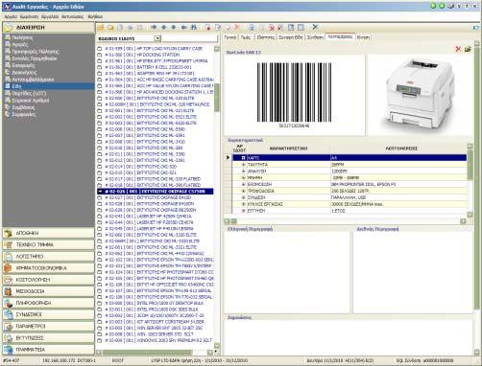Screen dimensions: 482x366
Task: Expand the ΕΞΟΜΟΙΩΣΗ characteristic row
Action: coord(243,184)
